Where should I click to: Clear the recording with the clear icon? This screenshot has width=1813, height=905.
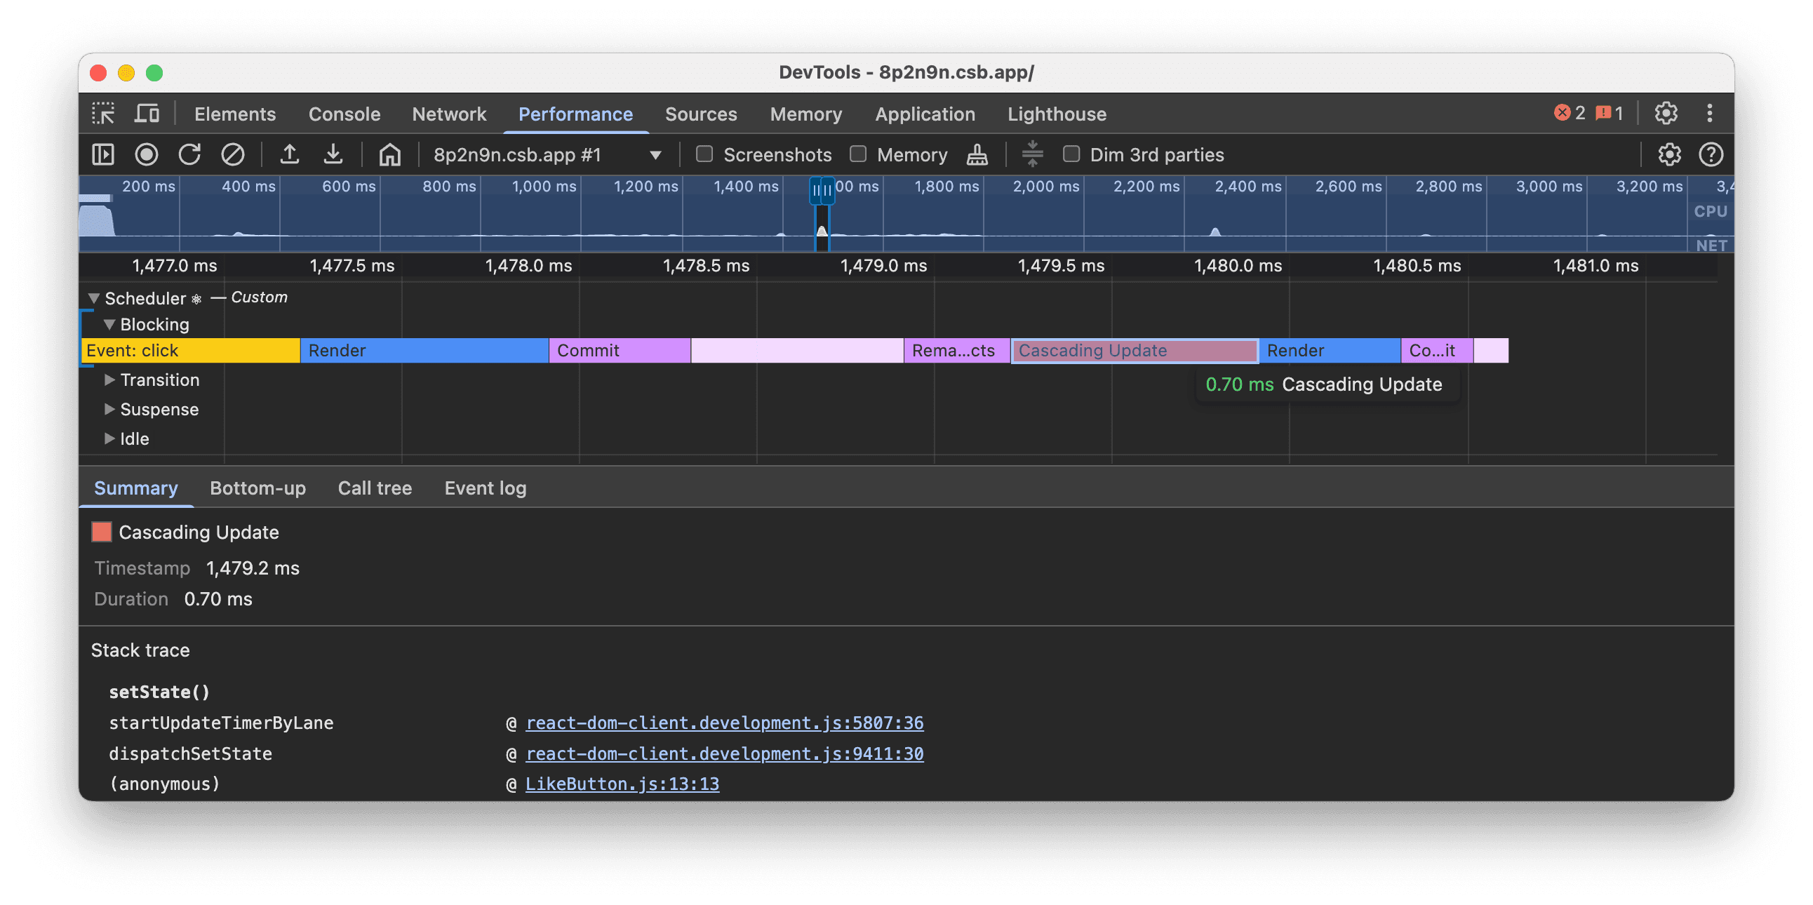pyautogui.click(x=232, y=154)
